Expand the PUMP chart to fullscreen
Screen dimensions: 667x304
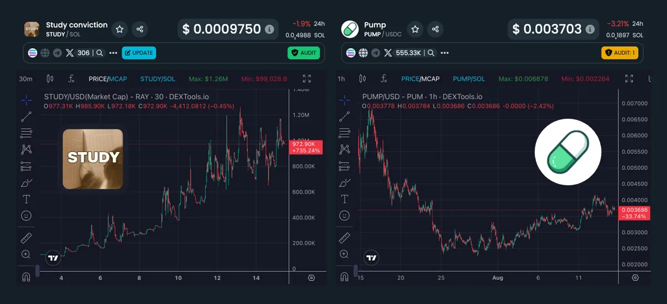[629, 79]
